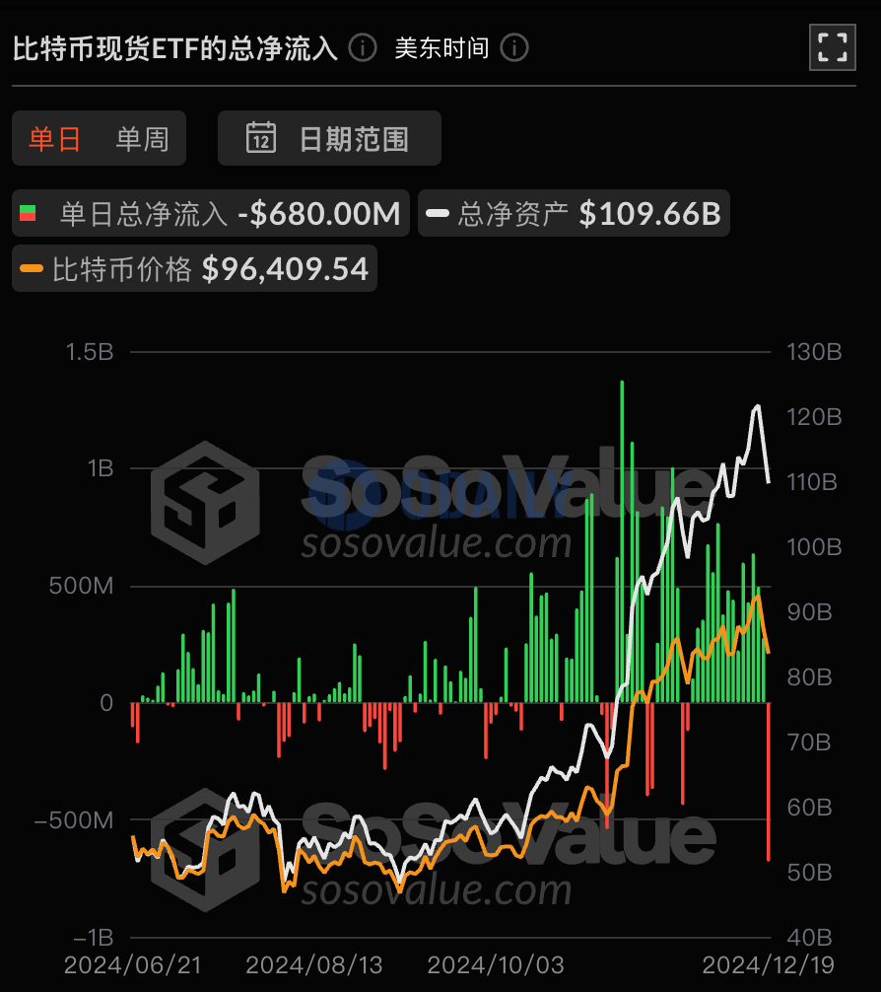This screenshot has width=881, height=992.
Task: Click the white 总净资产 legend marker
Action: pos(439,214)
